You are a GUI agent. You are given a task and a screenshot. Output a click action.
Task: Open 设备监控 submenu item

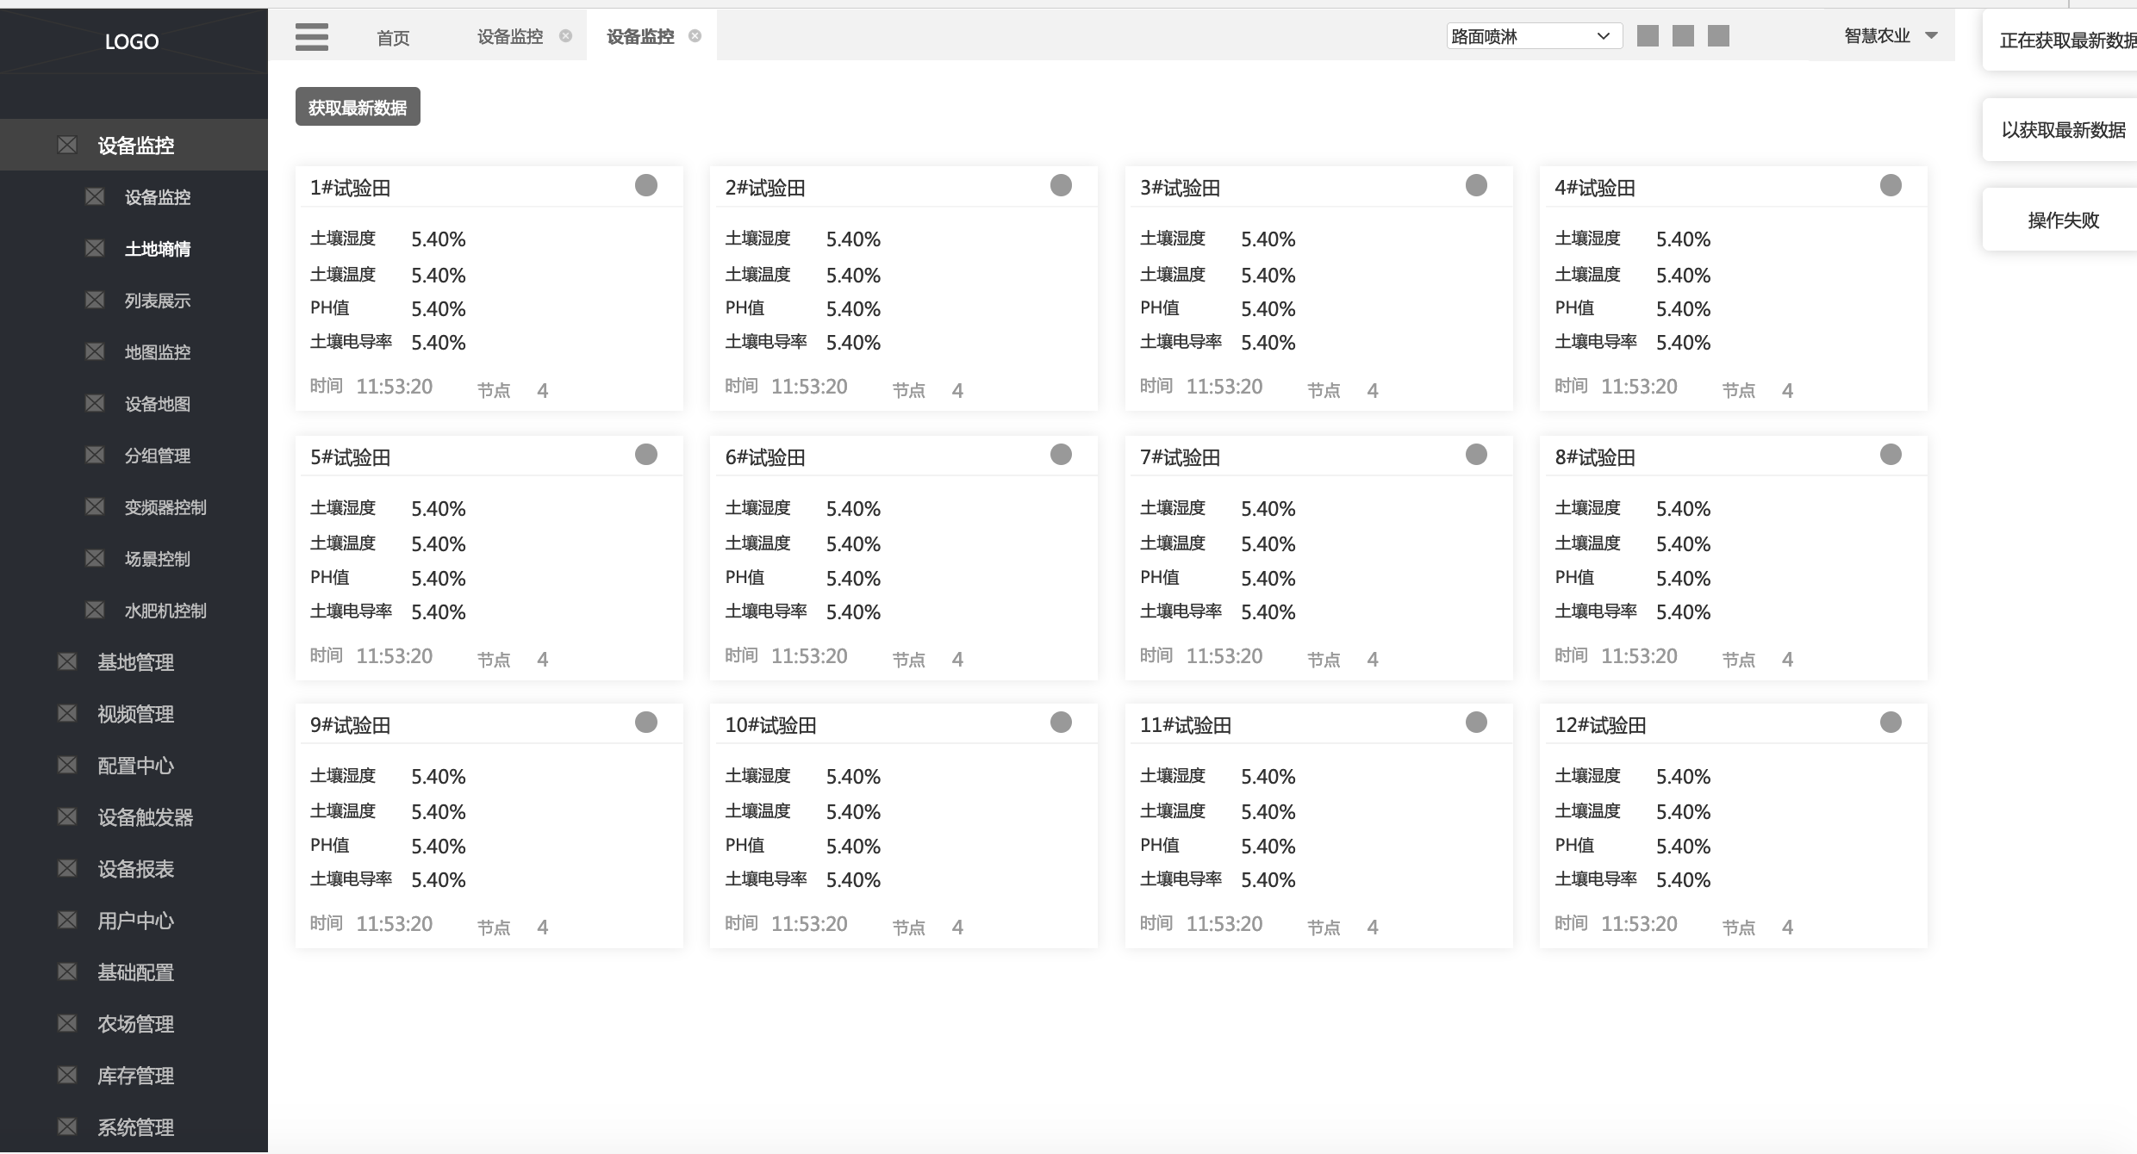click(158, 197)
